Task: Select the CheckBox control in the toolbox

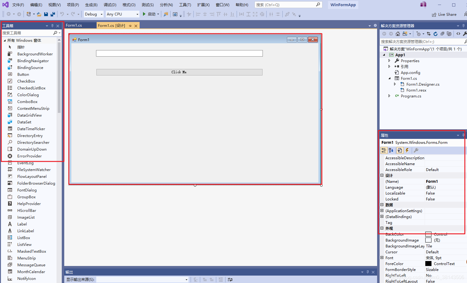Action: tap(26, 81)
